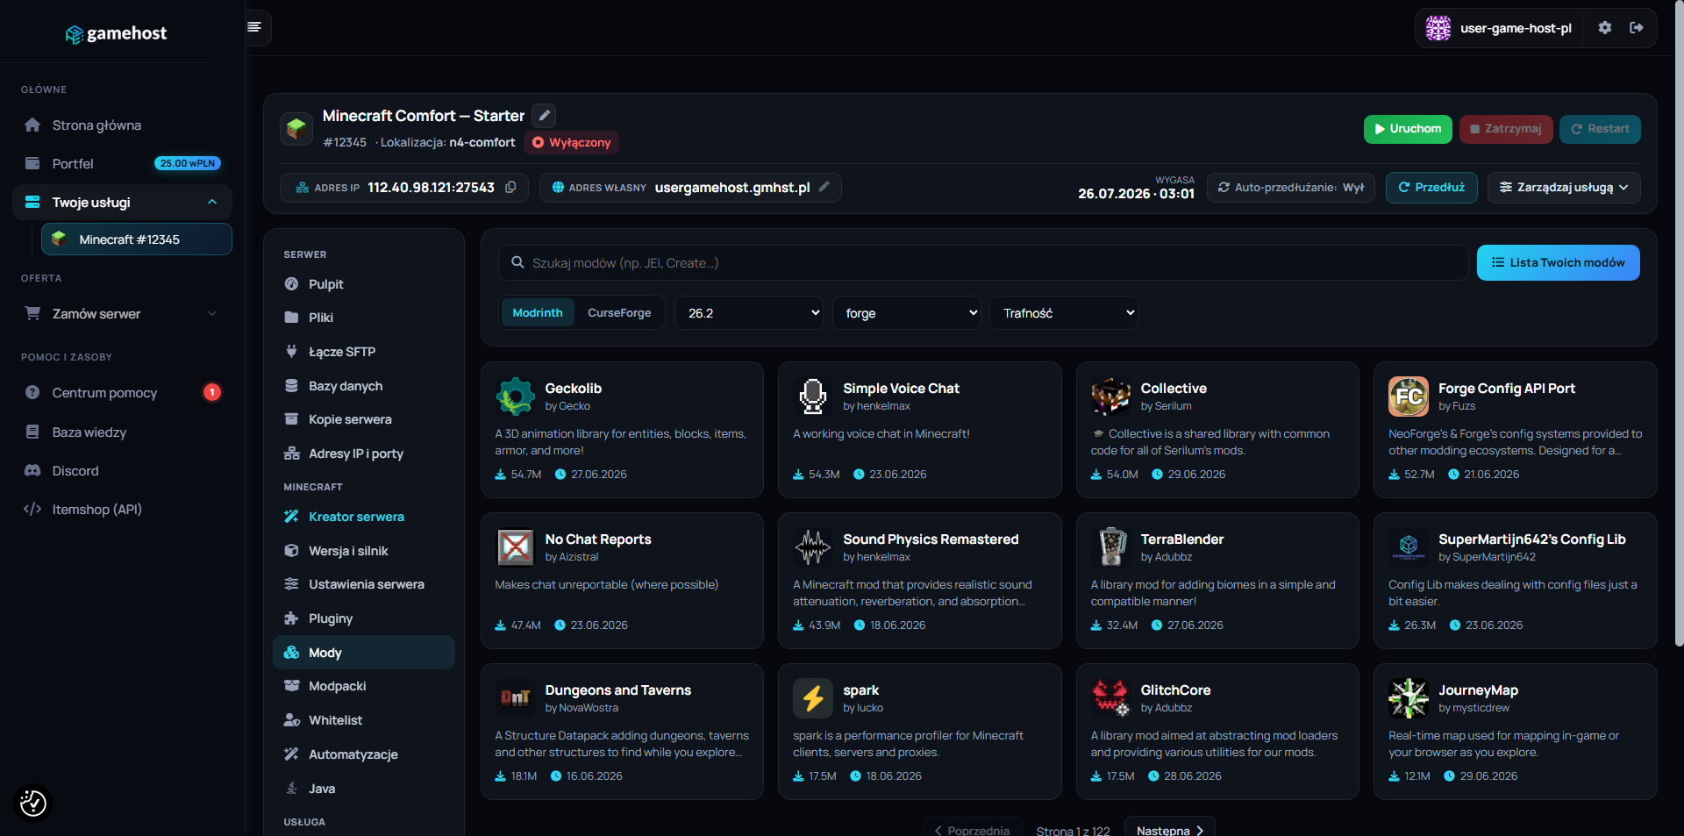Expand the Zamów serwer menu
This screenshot has width=1684, height=836.
click(x=123, y=313)
